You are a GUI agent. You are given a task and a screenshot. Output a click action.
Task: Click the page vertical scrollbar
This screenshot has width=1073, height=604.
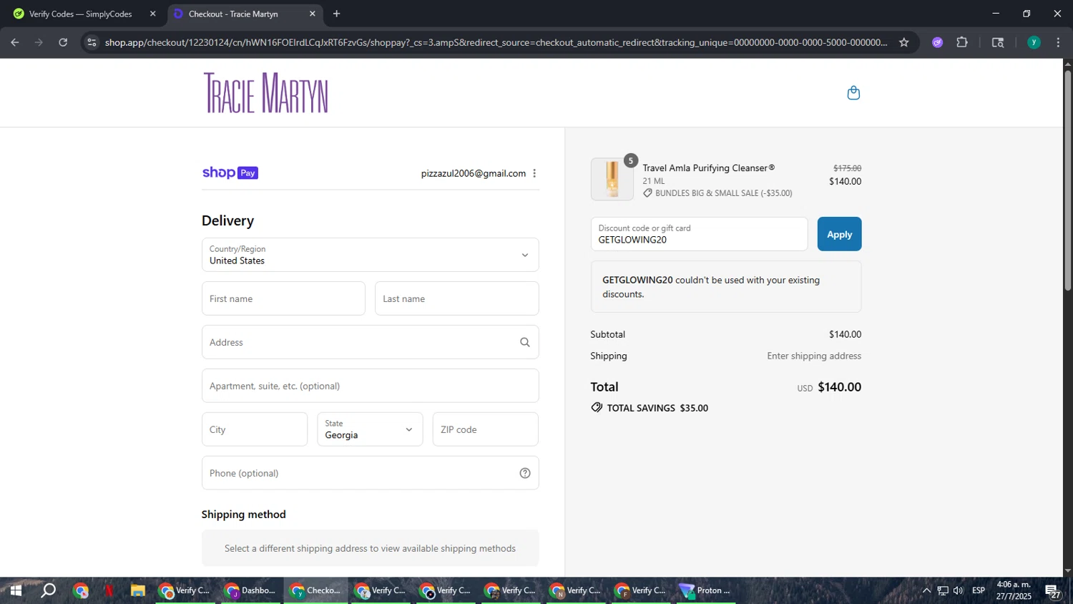click(1068, 179)
